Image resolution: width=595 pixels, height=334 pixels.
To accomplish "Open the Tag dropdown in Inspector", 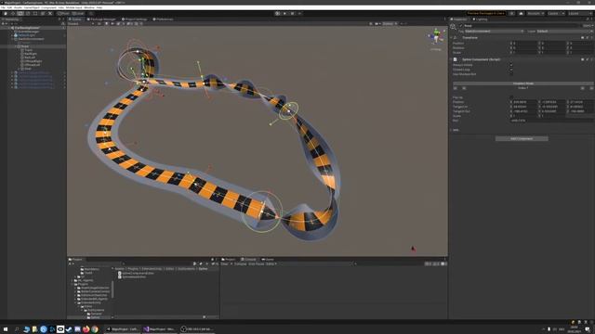I will tap(494, 31).
